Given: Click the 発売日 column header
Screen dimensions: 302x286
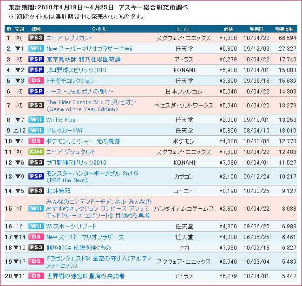Looking at the screenshot, I should click(256, 29).
